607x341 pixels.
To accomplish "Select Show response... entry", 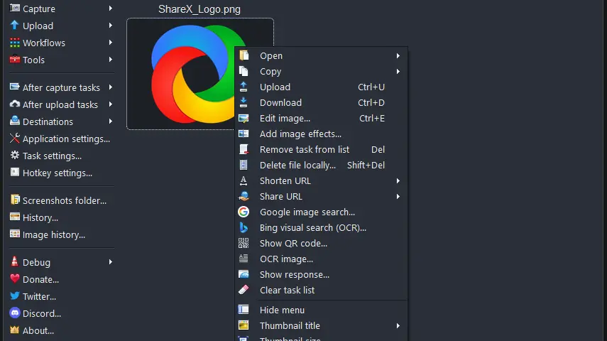I will (x=322, y=275).
